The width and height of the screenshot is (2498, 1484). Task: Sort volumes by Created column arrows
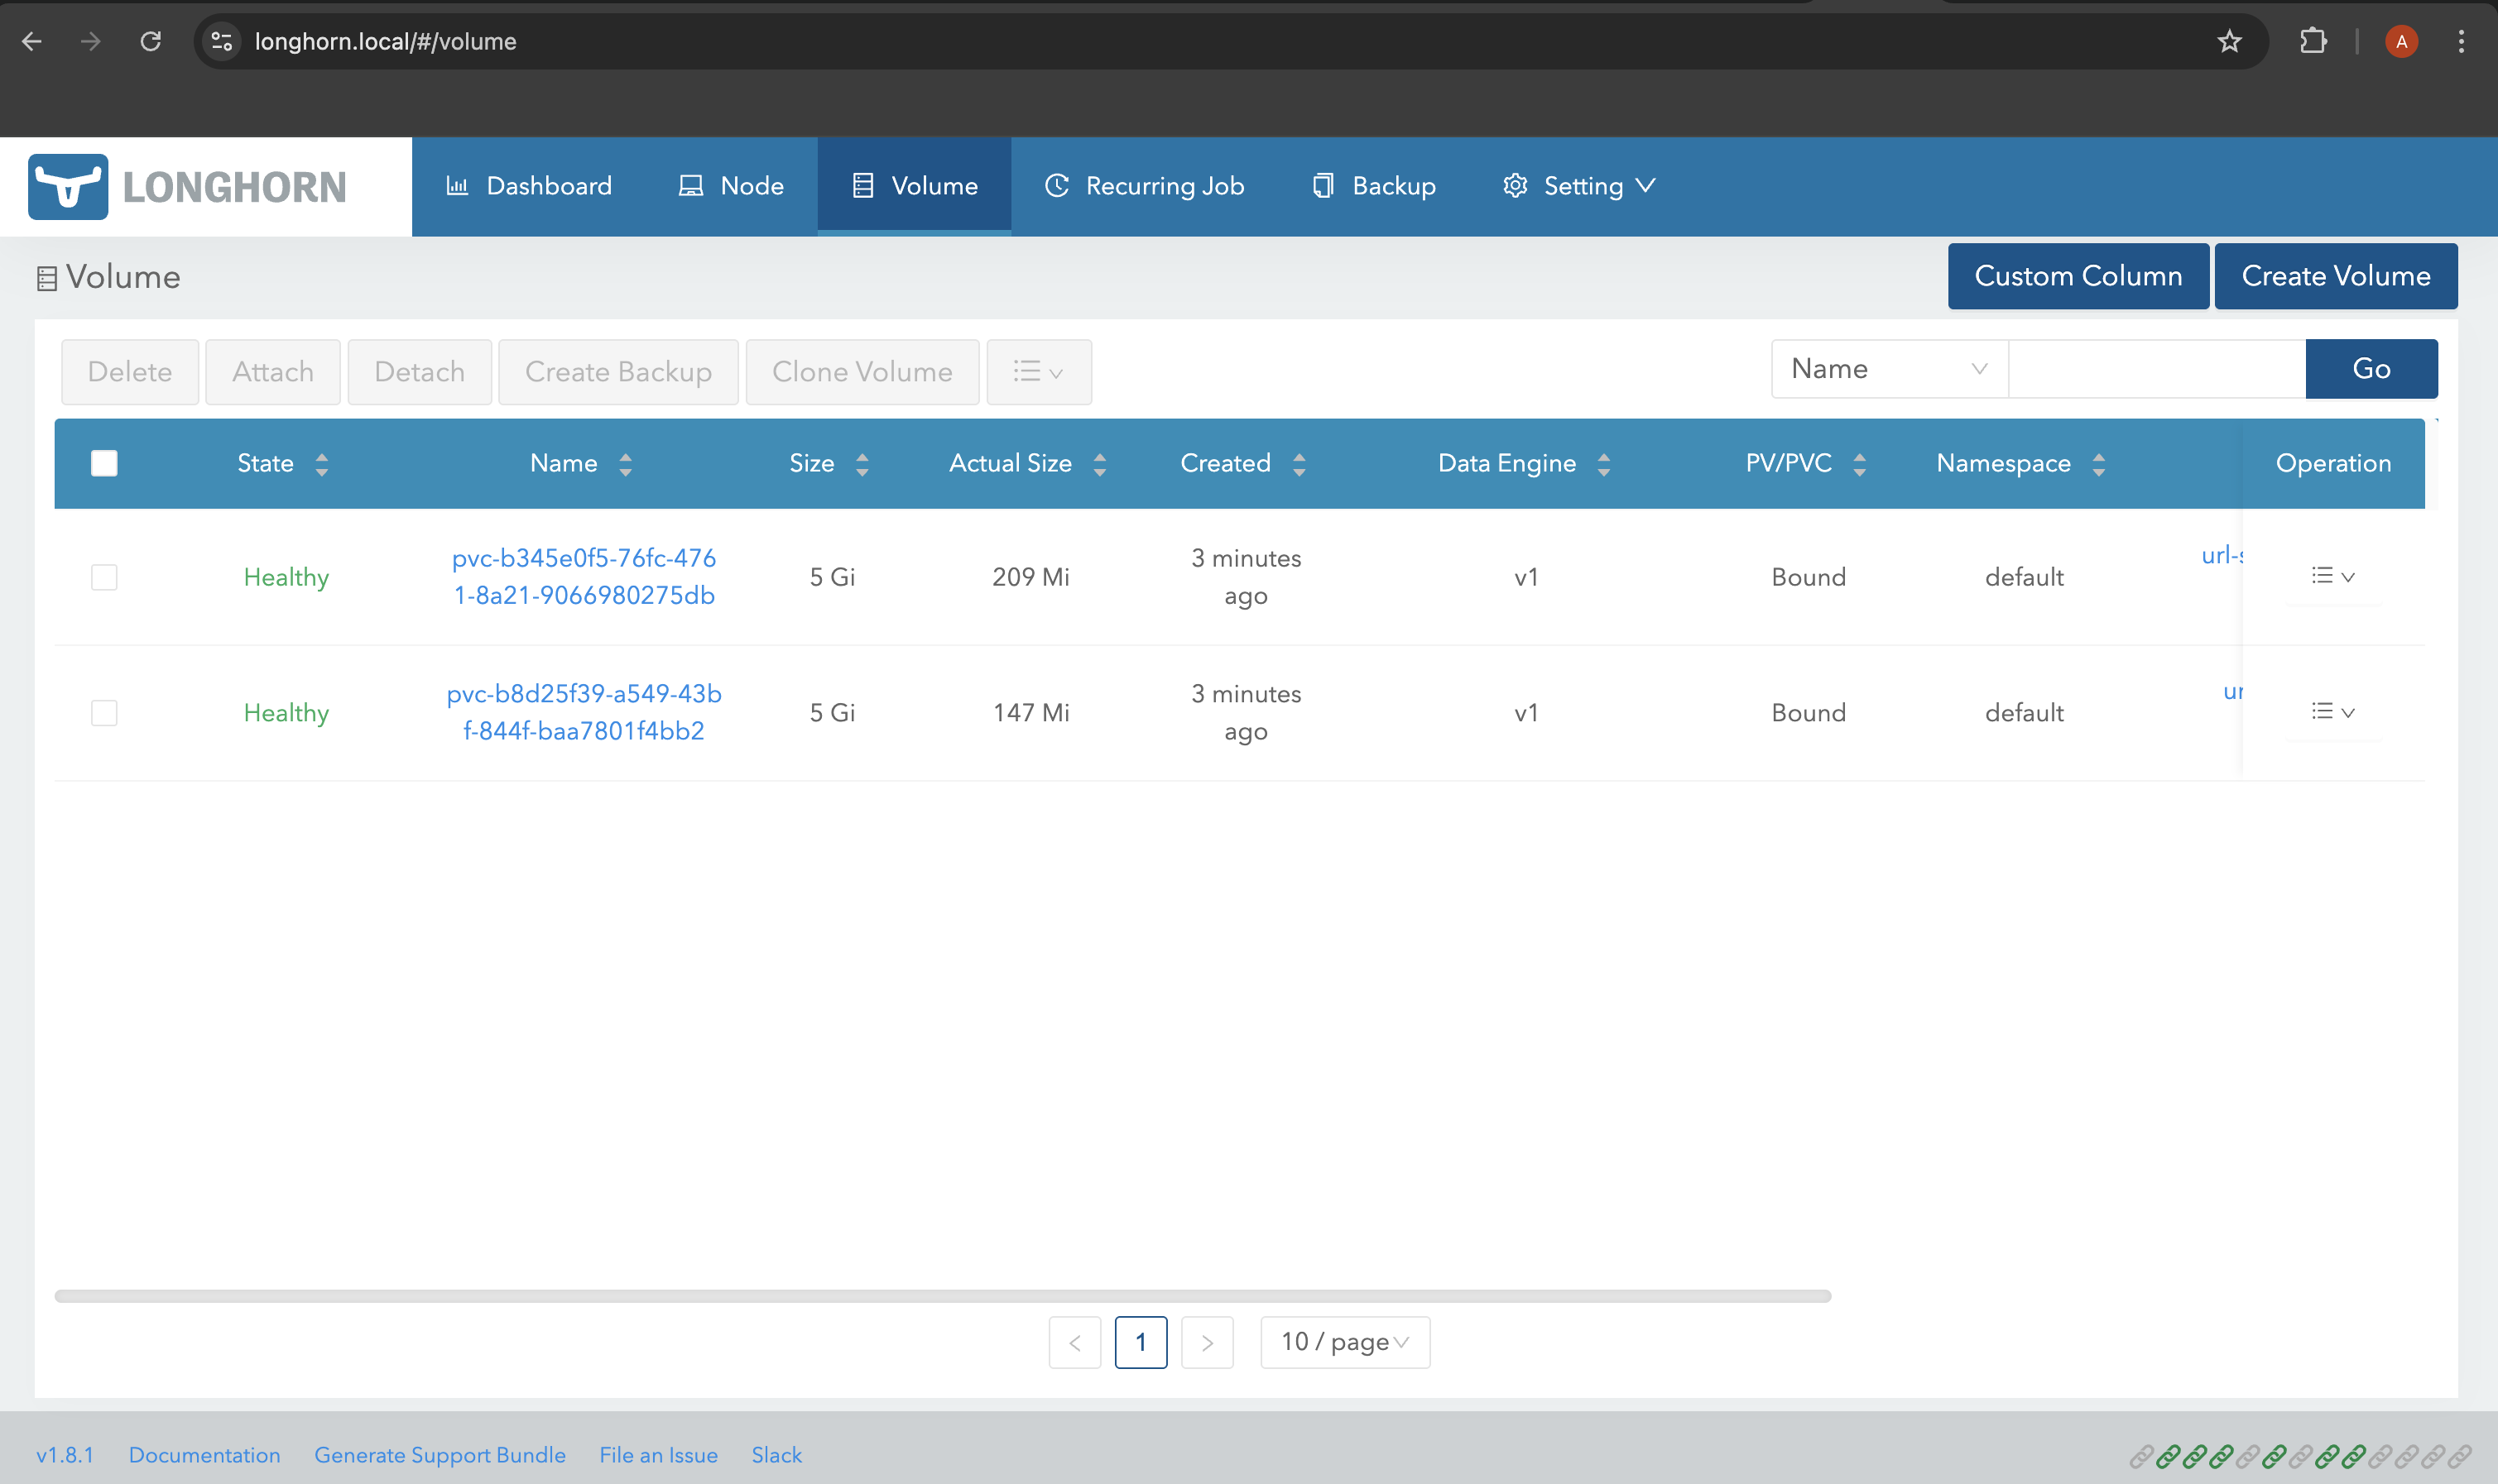pos(1299,464)
